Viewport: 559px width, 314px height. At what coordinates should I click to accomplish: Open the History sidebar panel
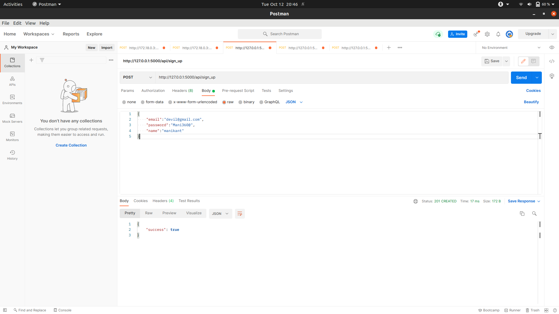(x=12, y=155)
